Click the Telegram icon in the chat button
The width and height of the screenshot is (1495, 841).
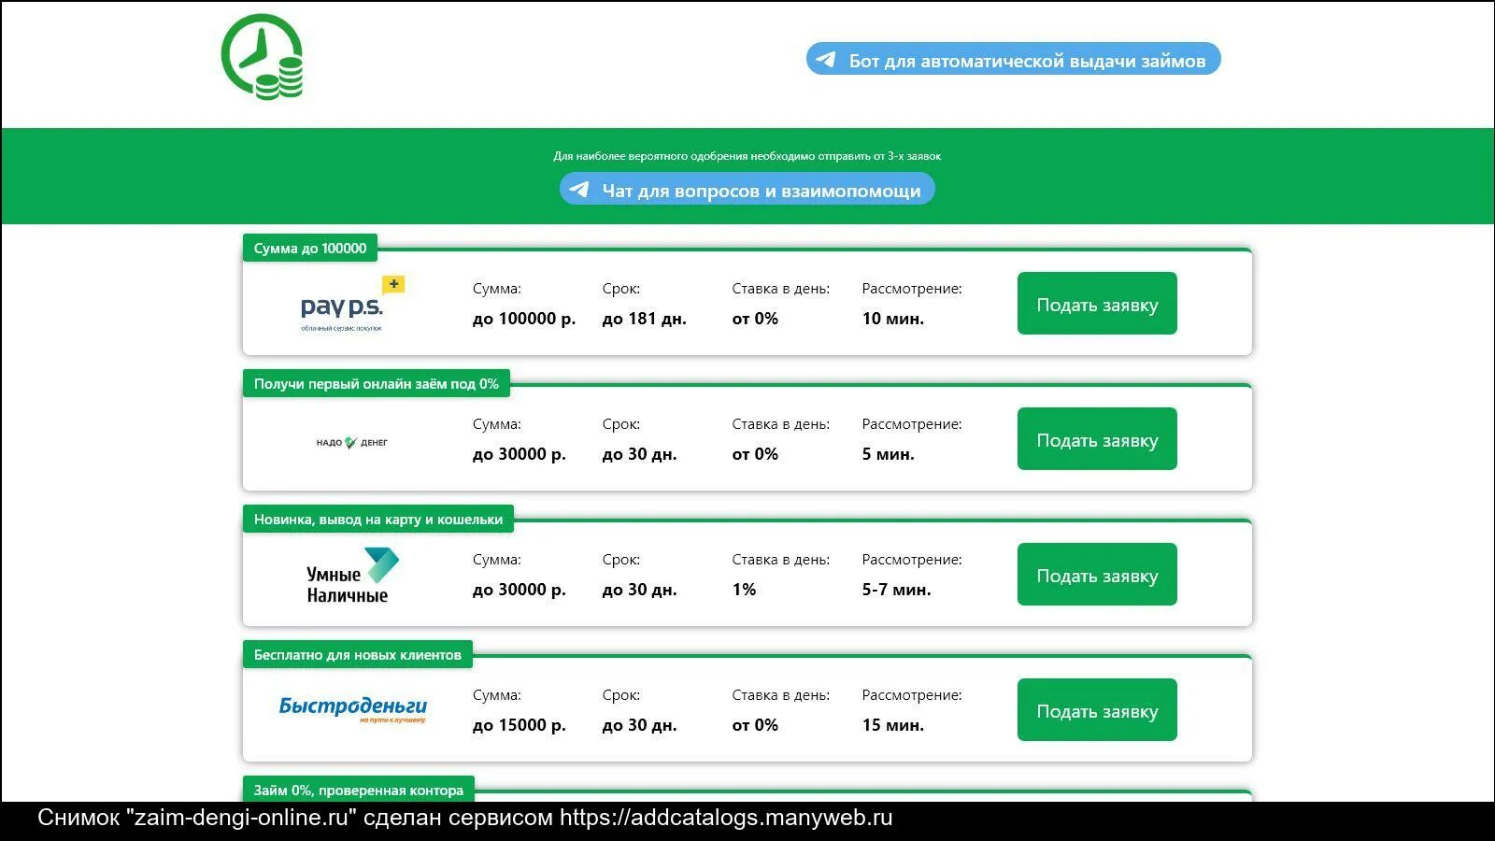579,190
